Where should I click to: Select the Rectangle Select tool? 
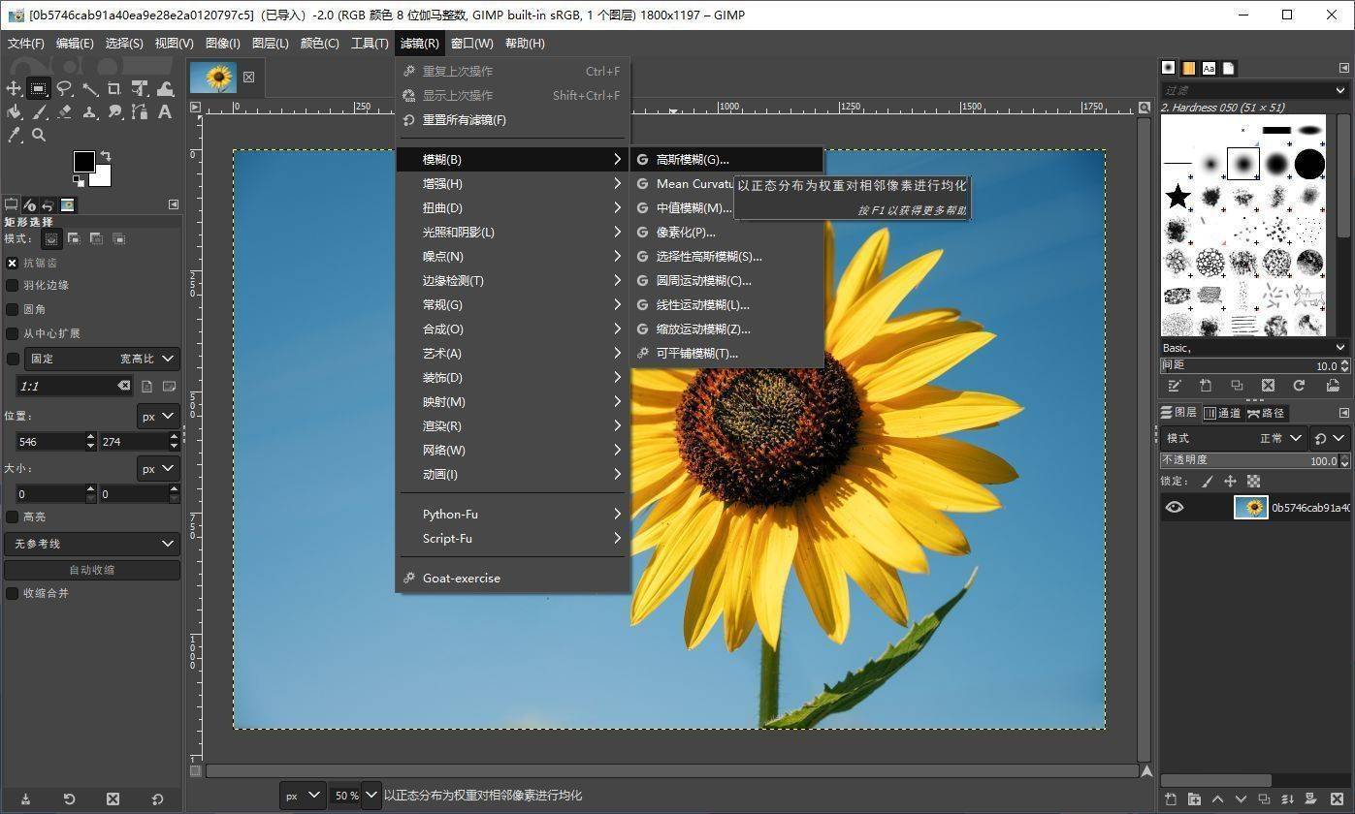coord(39,88)
